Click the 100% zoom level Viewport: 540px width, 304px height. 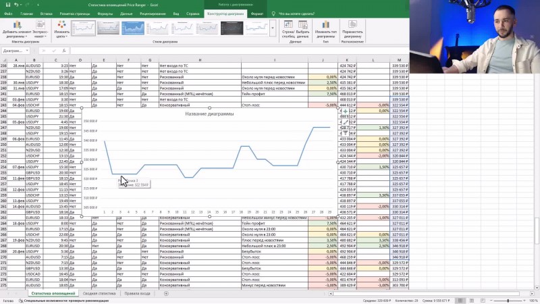[533, 301]
